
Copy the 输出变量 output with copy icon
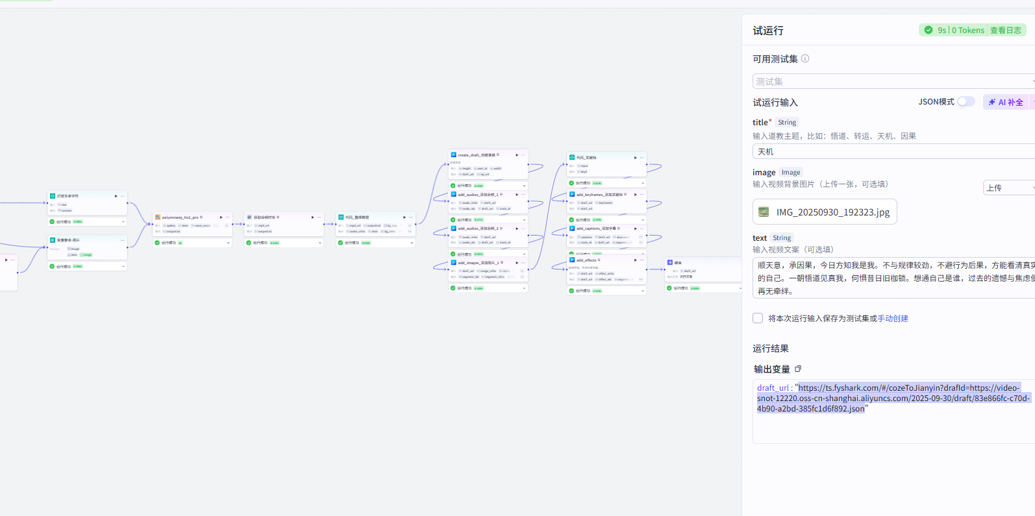click(798, 369)
